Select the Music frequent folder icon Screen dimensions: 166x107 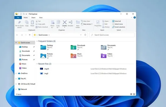(x=73, y=56)
